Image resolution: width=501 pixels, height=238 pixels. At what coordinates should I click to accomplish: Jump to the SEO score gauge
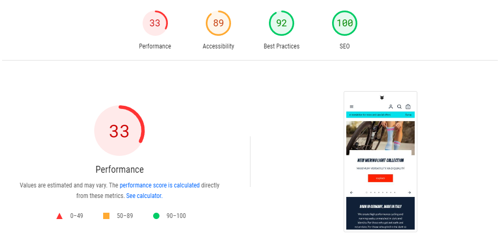[x=345, y=24]
